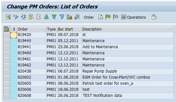Open the select-all layout icon in table corner
The height and width of the screenshot is (102, 176).
coord(7,29)
